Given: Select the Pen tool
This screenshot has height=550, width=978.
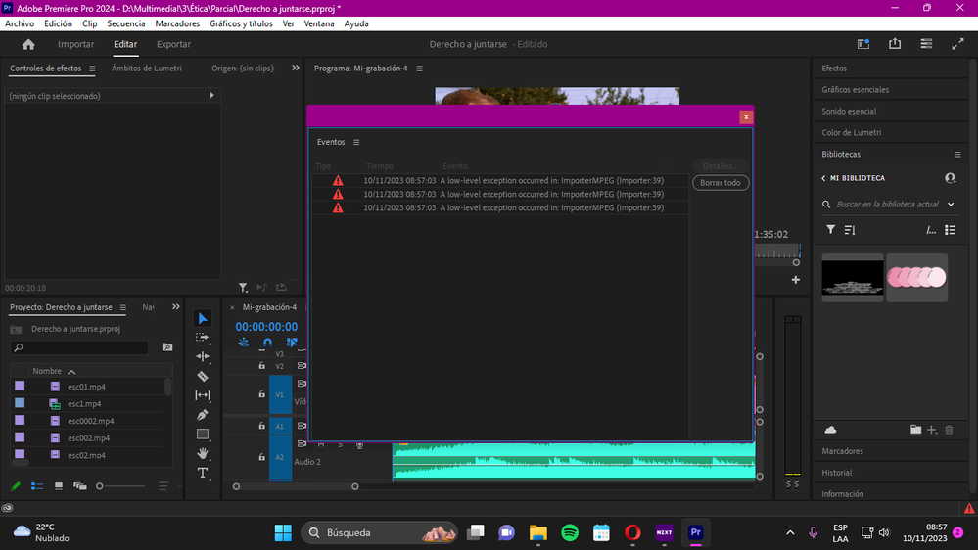Looking at the screenshot, I should [203, 415].
